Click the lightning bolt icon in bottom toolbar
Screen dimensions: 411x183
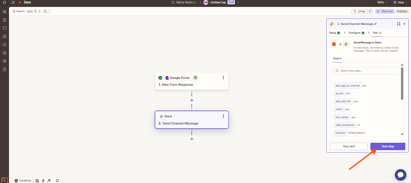tap(43, 181)
